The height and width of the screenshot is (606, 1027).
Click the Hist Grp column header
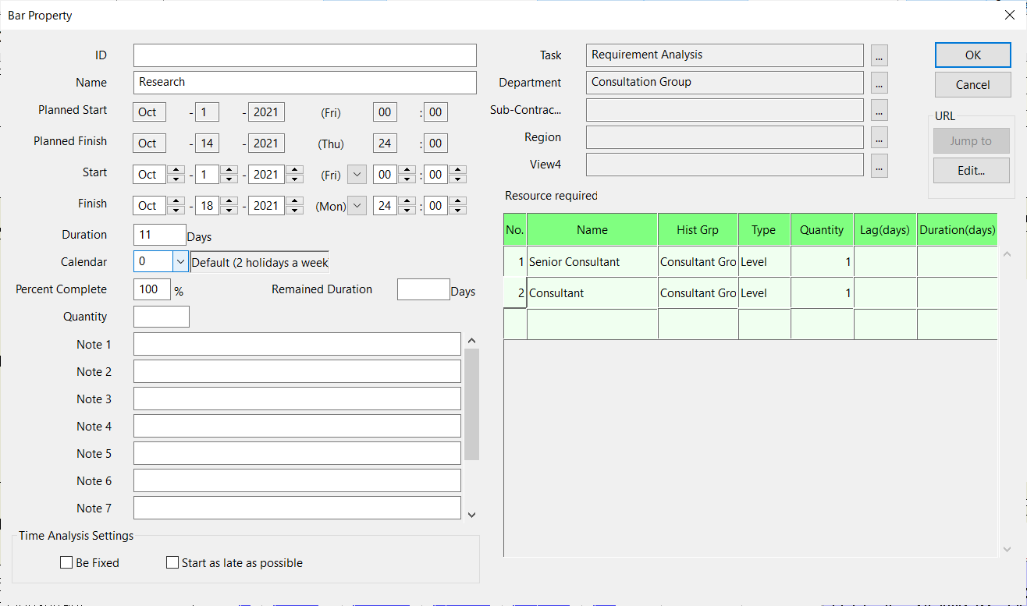point(698,230)
